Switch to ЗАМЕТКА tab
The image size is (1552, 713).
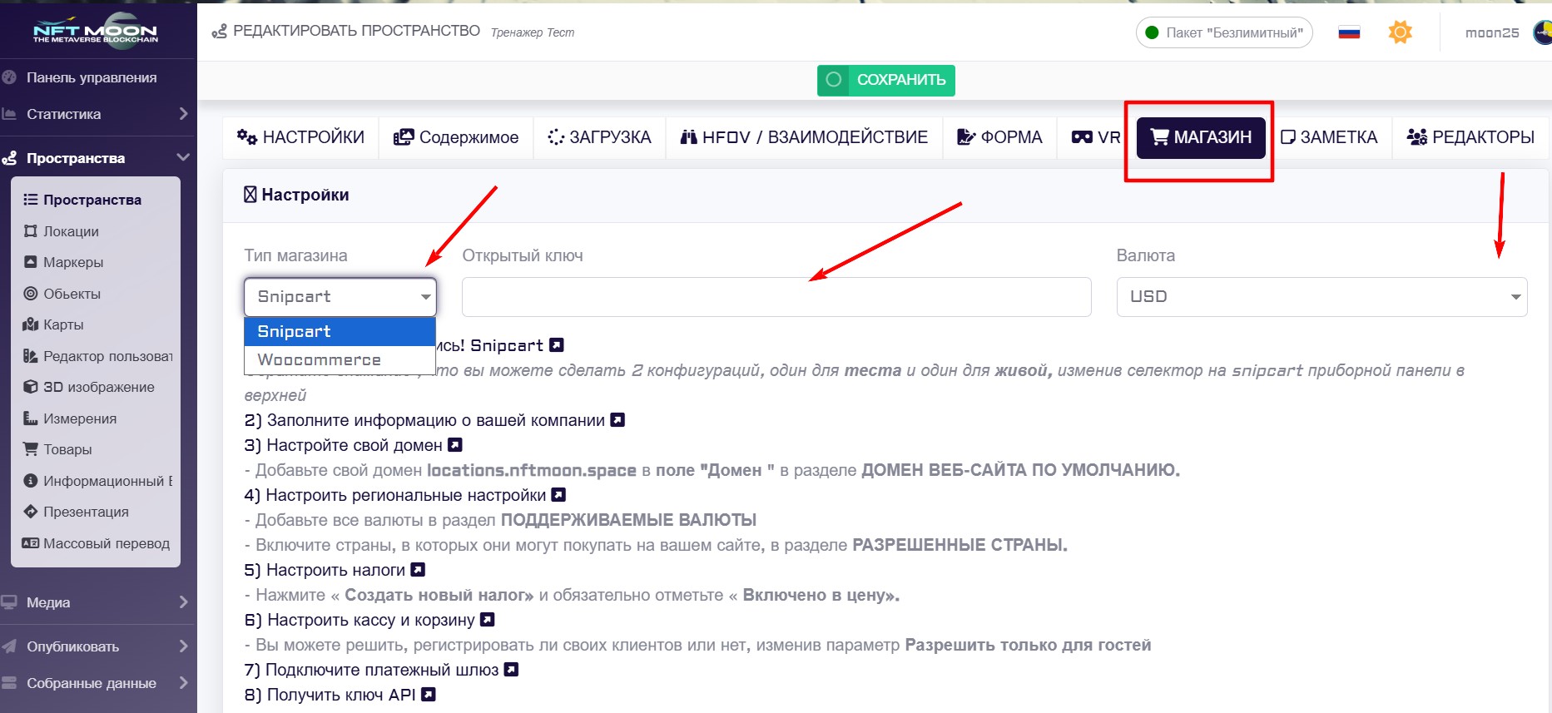[x=1329, y=137]
